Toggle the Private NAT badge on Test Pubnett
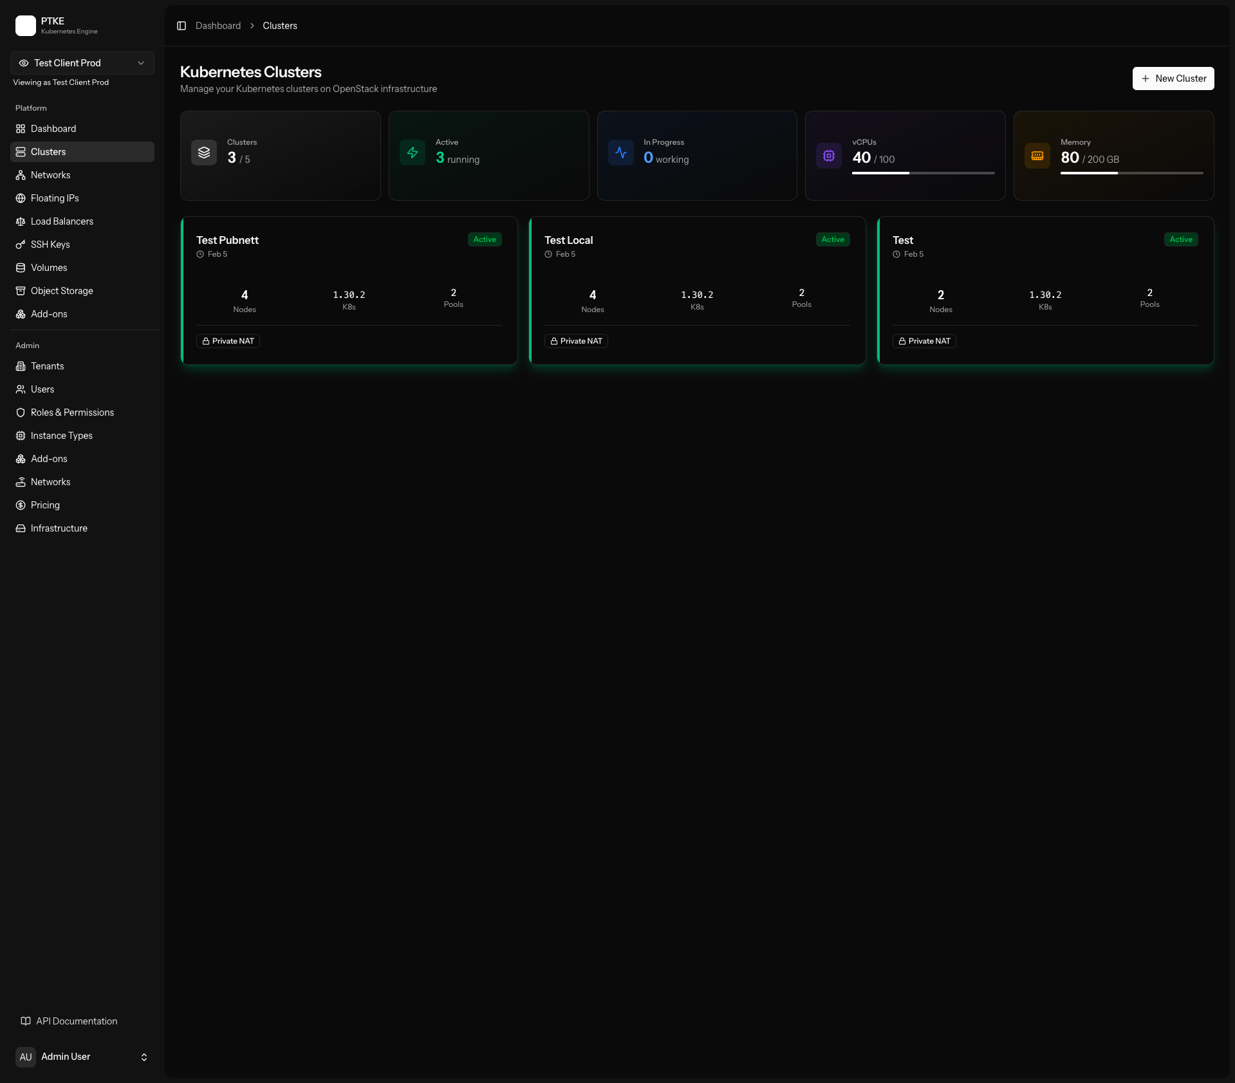Viewport: 1235px width, 1083px height. [x=227, y=340]
